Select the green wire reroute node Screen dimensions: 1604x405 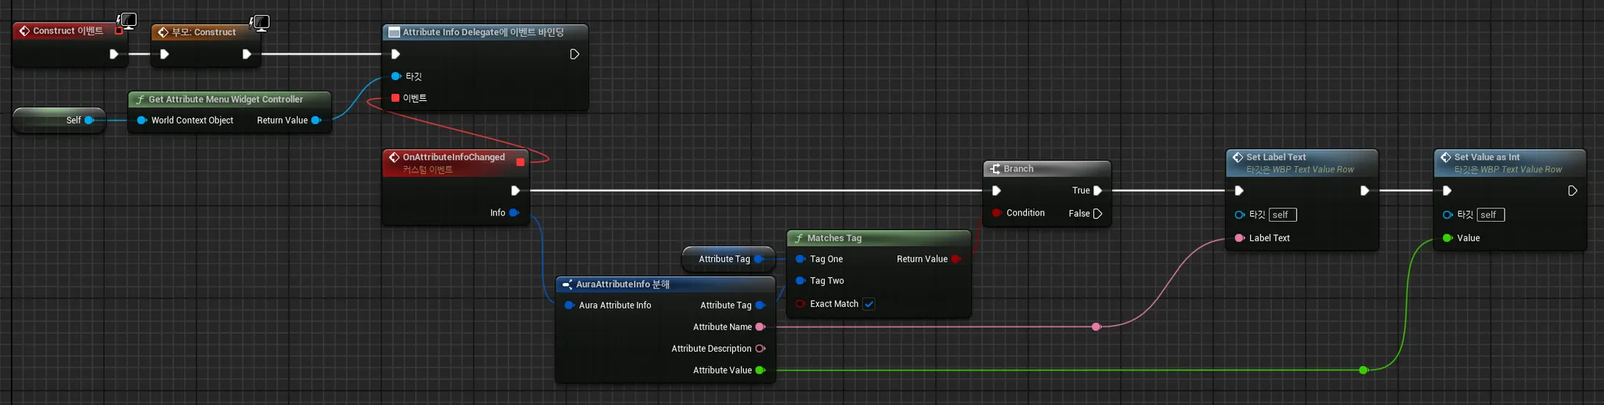pyautogui.click(x=1364, y=370)
